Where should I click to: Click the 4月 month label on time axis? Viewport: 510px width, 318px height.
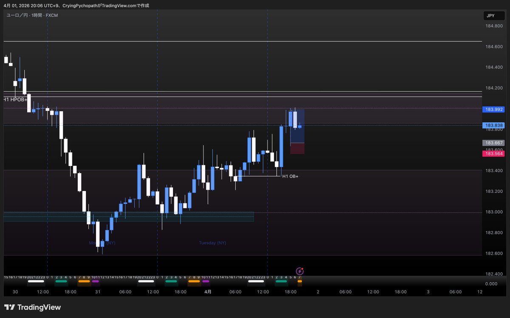point(208,292)
